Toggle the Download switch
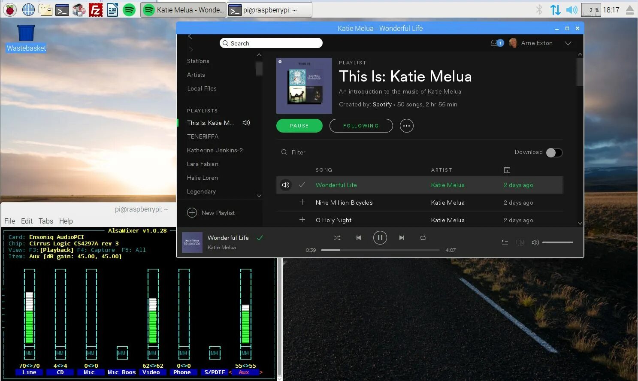This screenshot has width=638, height=381. click(554, 152)
